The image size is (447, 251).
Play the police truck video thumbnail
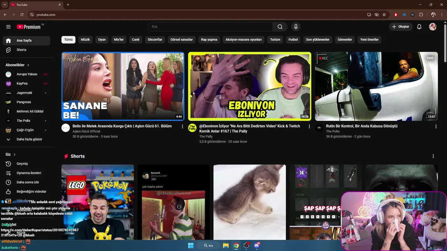tap(376, 86)
